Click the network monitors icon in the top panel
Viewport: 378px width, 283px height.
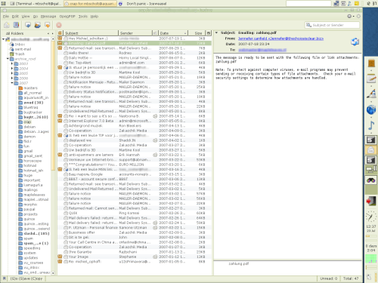click(336, 4)
